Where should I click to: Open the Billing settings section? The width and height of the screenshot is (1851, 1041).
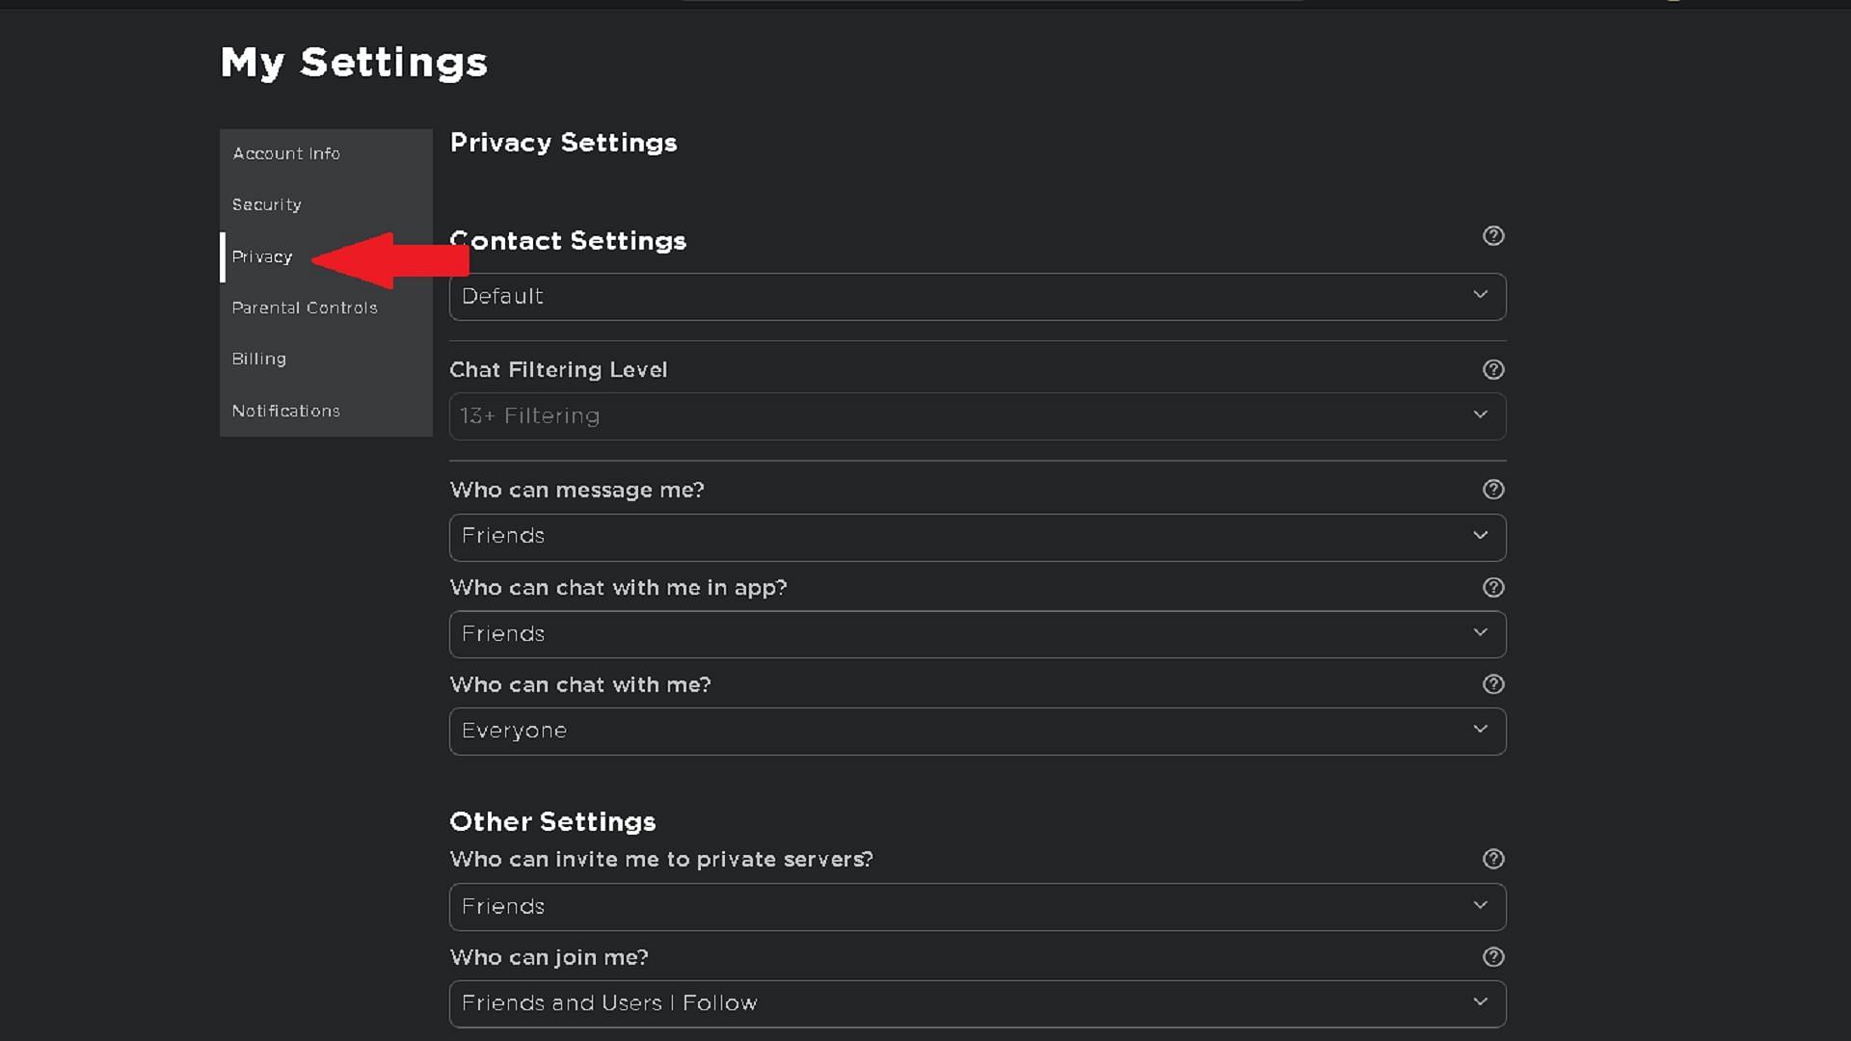tap(258, 358)
